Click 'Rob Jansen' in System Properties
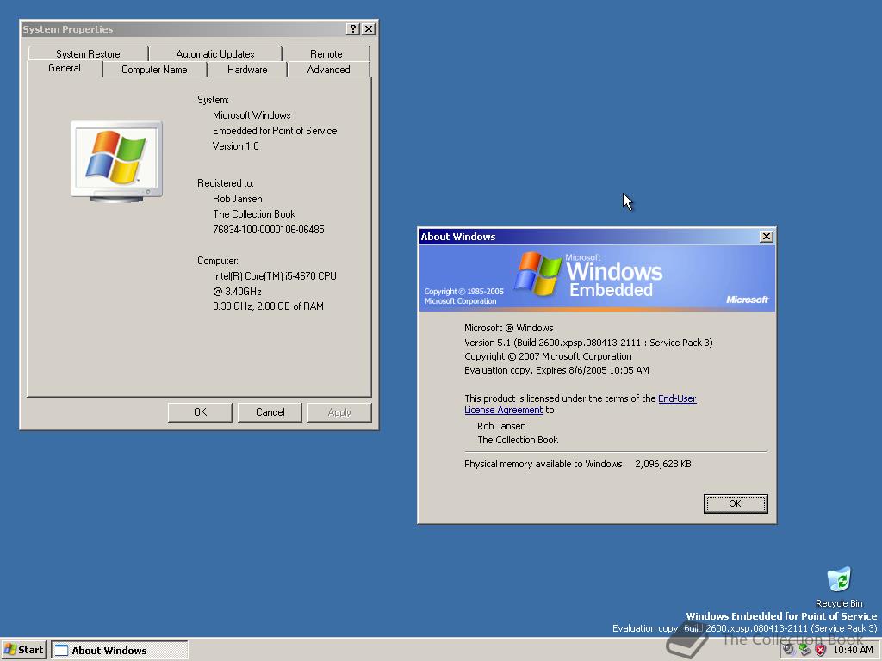The width and height of the screenshot is (882, 661). tap(238, 199)
